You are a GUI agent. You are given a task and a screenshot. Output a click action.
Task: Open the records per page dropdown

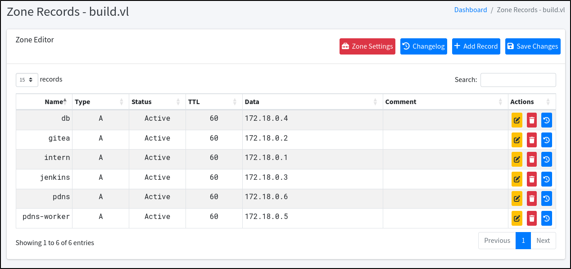pos(27,80)
